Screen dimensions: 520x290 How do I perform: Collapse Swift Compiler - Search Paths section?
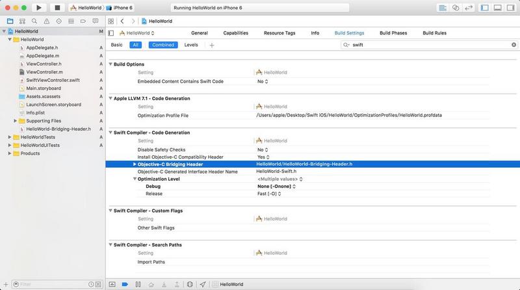click(110, 244)
